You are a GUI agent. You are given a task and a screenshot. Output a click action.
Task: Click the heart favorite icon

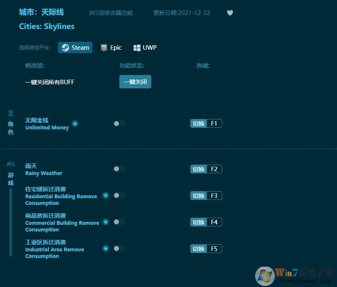click(x=230, y=13)
